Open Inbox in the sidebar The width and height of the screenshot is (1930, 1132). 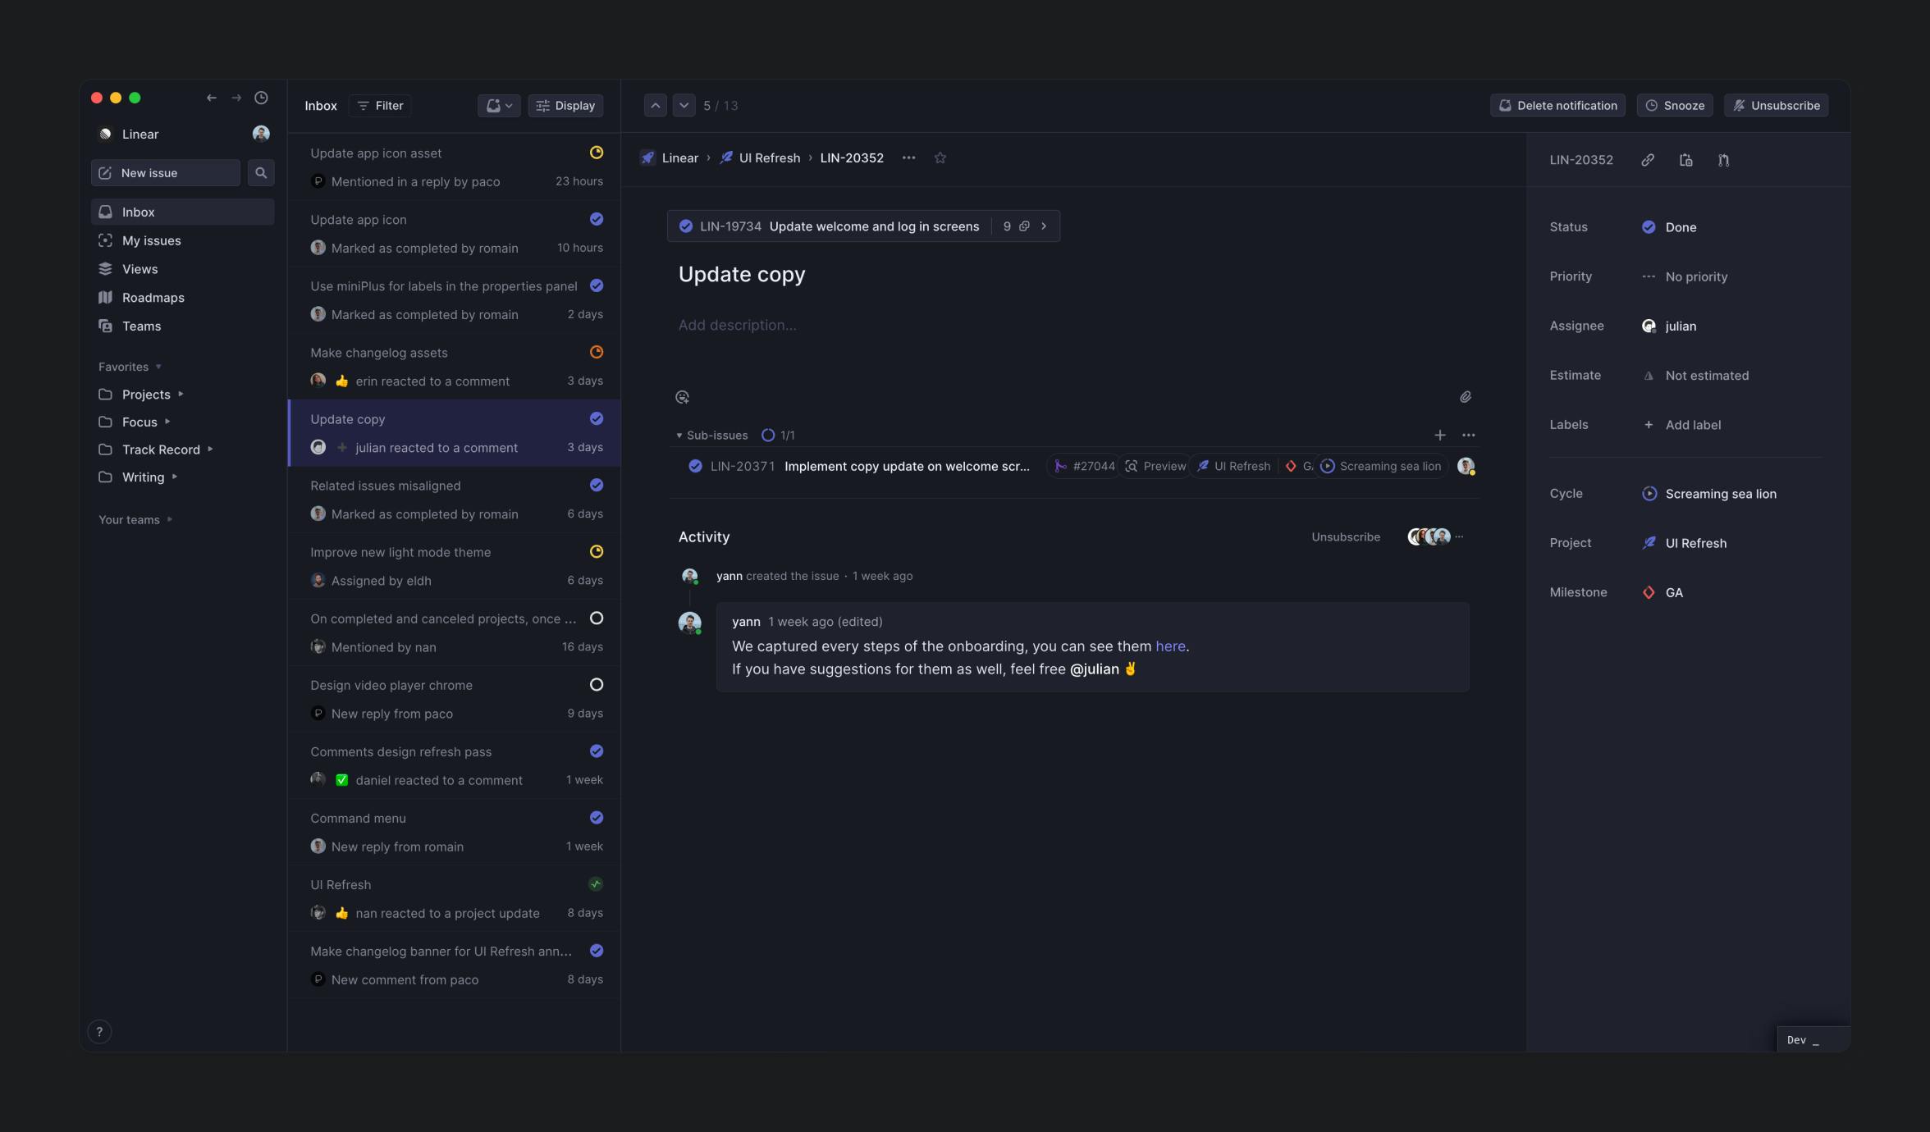click(x=182, y=212)
